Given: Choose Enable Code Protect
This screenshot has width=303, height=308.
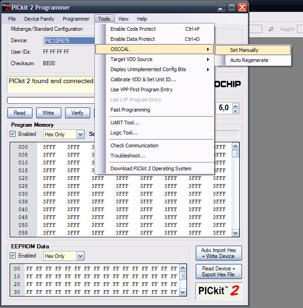Looking at the screenshot, I should [x=154, y=29].
